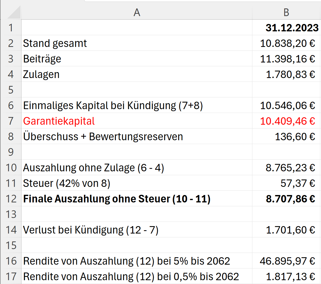Viewport: 321px width, 284px height.
Task: Select the 'Steuer (42% von 8)' cell
Action: tap(67, 183)
